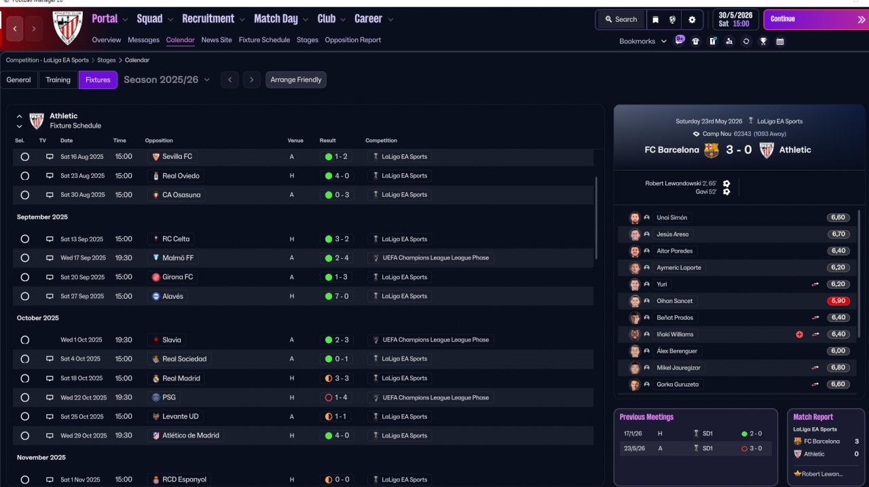Image resolution: width=869 pixels, height=487 pixels.
Task: Select the RCD Espanyol fixture radio button
Action: pyautogui.click(x=25, y=480)
